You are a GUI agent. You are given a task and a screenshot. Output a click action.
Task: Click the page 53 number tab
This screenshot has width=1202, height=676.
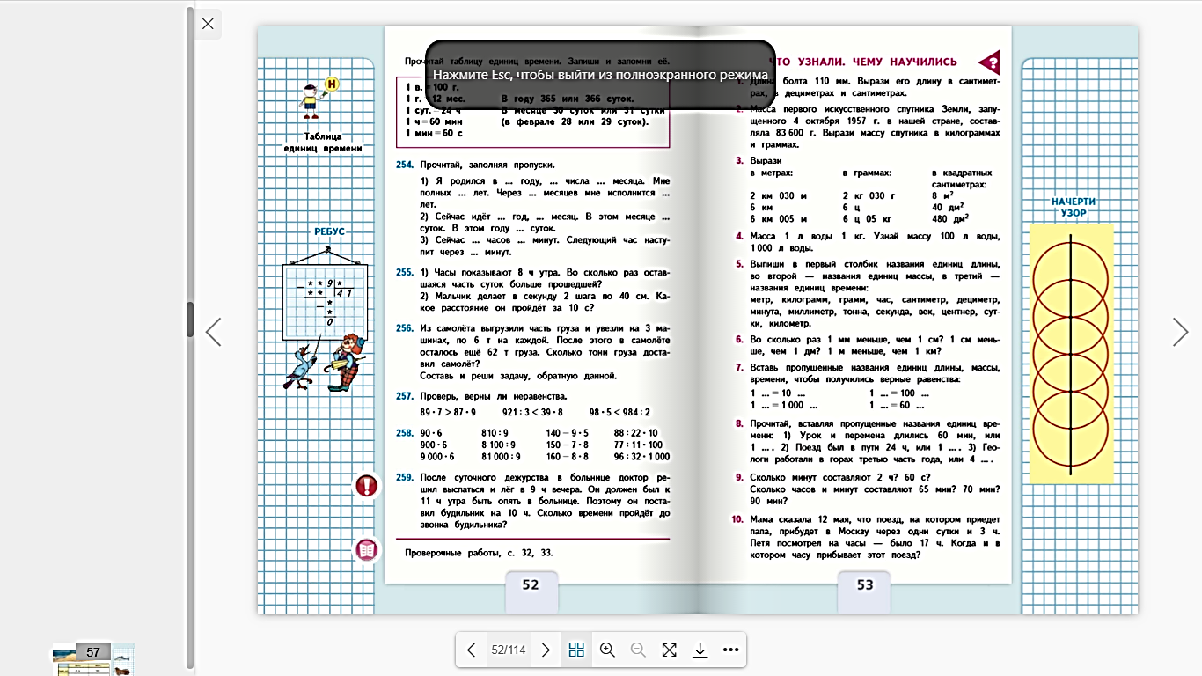pos(864,585)
